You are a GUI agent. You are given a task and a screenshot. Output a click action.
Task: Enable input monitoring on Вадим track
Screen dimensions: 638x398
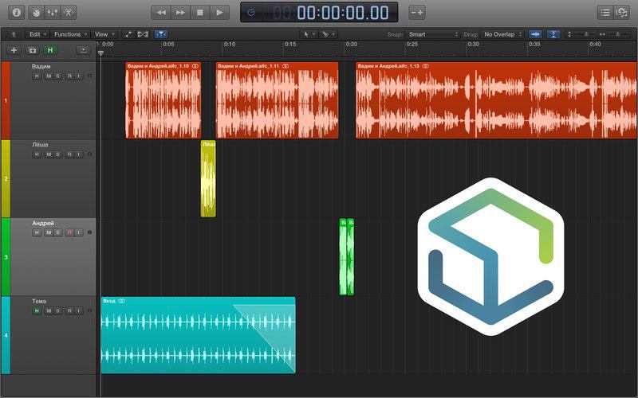pyautogui.click(x=78, y=76)
